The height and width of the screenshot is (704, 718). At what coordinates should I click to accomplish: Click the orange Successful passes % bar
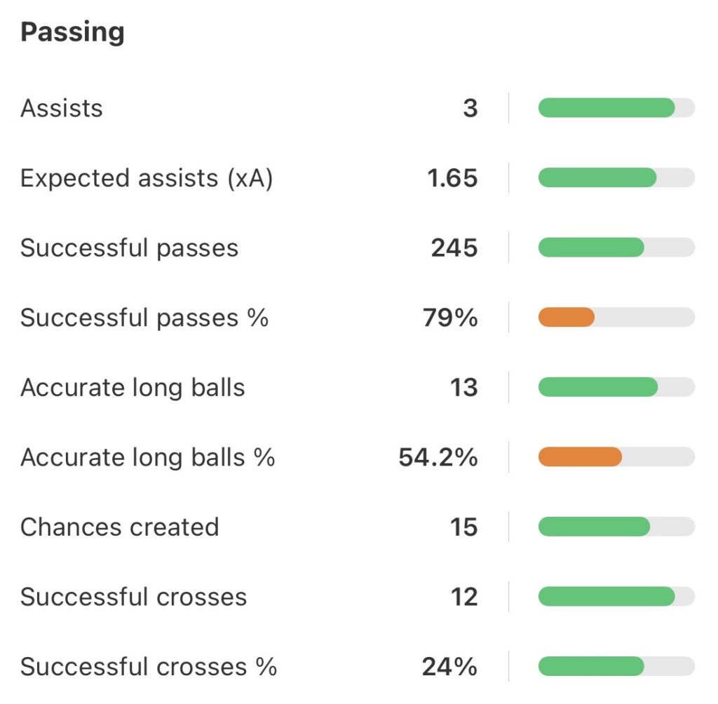pyautogui.click(x=567, y=318)
